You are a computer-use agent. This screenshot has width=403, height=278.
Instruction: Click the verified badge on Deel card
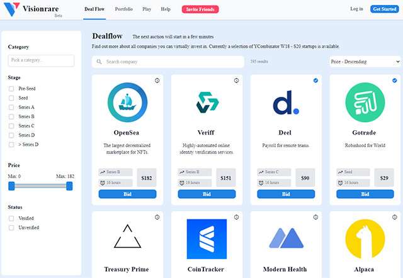(x=315, y=81)
